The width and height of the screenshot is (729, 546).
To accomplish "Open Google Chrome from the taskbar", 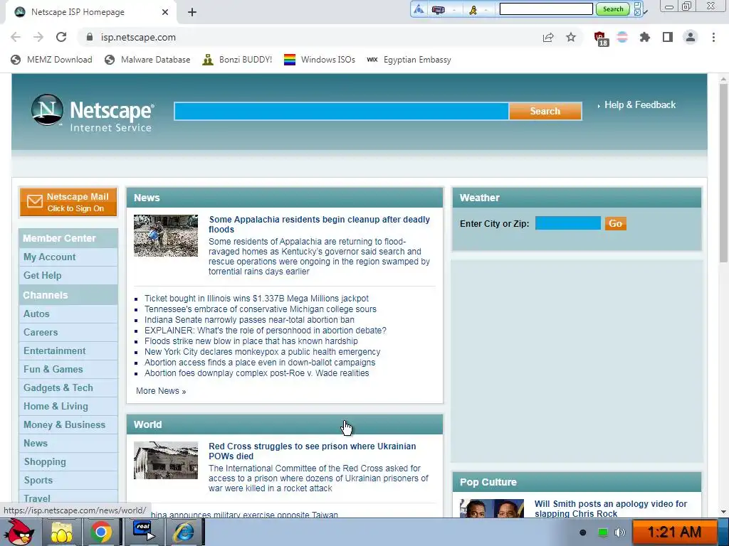I will coord(101,532).
